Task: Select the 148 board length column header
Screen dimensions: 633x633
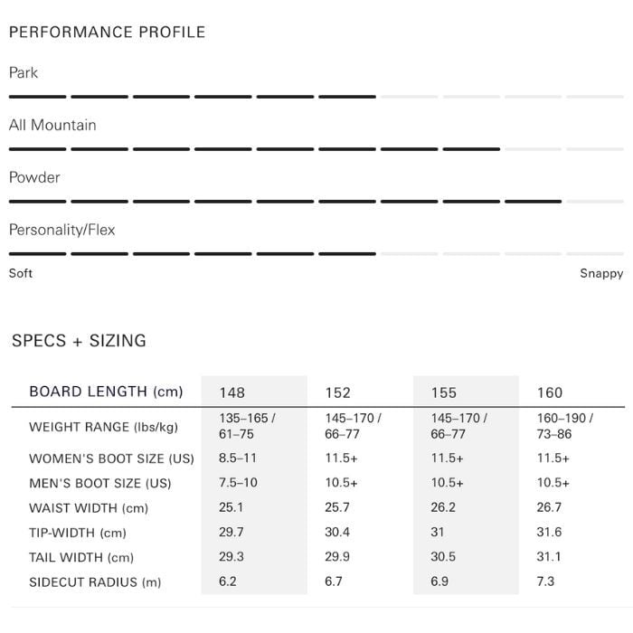Action: coord(232,392)
